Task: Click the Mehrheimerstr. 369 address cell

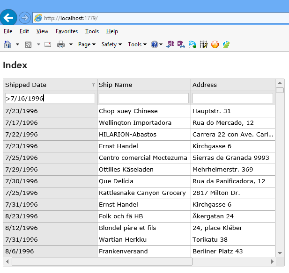Action: point(233,169)
